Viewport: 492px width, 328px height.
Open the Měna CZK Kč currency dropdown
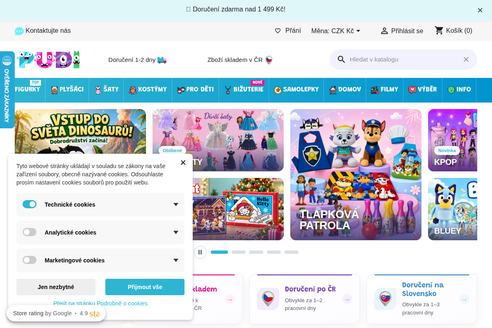[336, 31]
